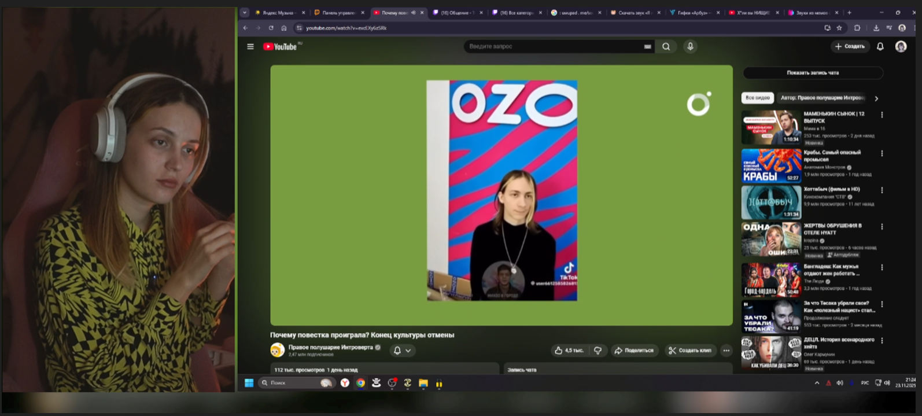
Task: Dislike the video with thumbs-down
Action: pos(598,351)
